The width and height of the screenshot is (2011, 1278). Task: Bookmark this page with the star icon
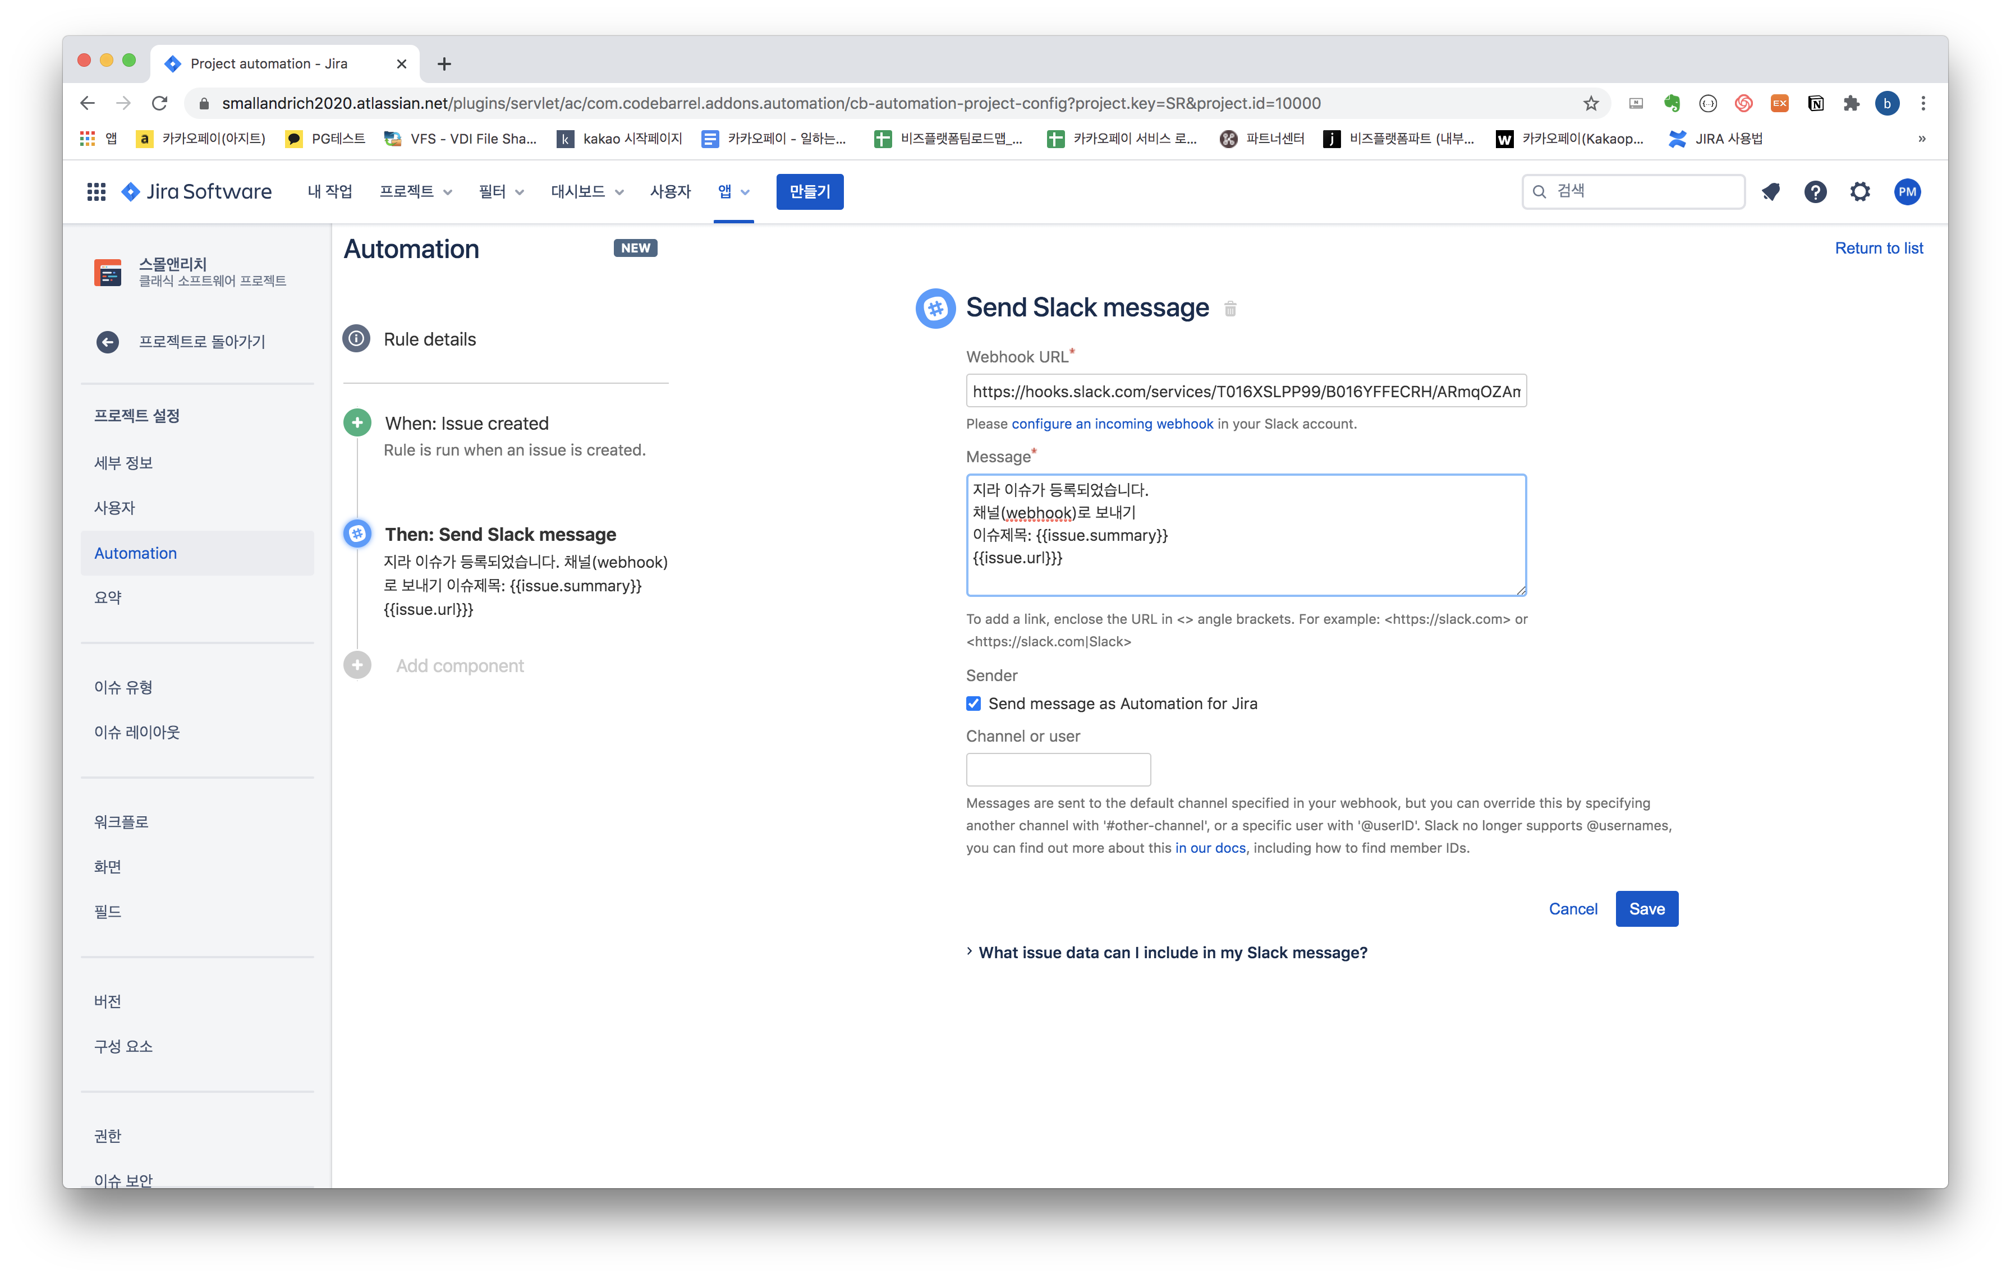coord(1590,104)
